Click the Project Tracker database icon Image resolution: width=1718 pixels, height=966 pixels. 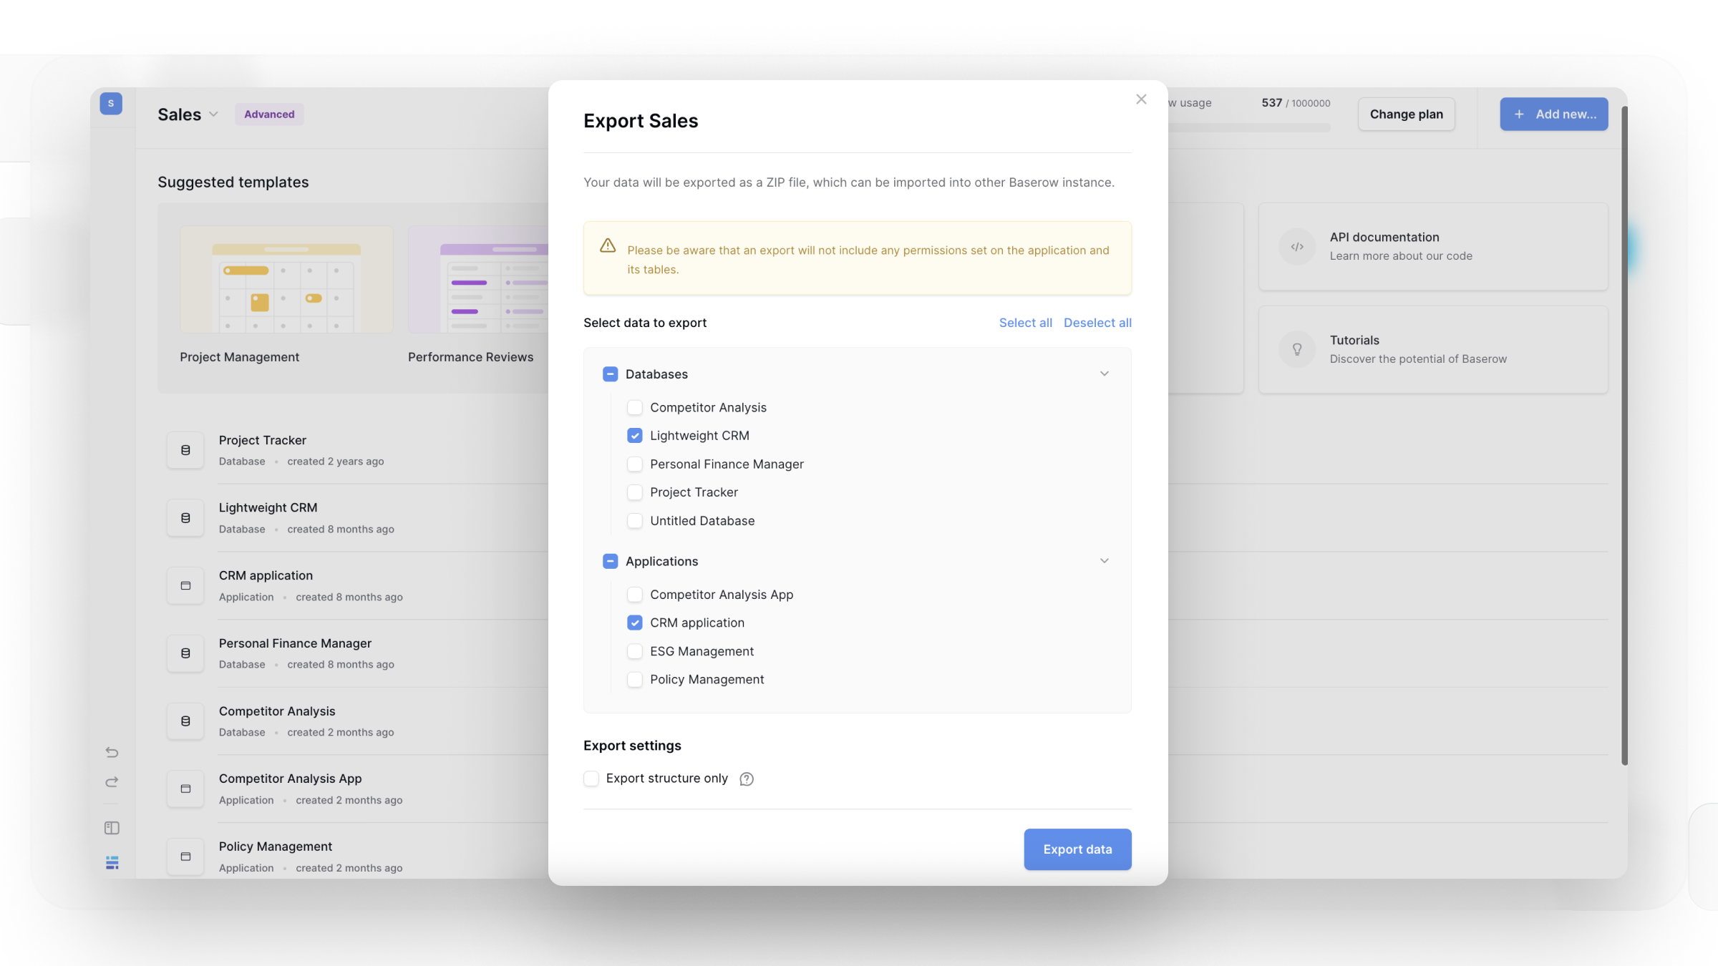(x=185, y=450)
